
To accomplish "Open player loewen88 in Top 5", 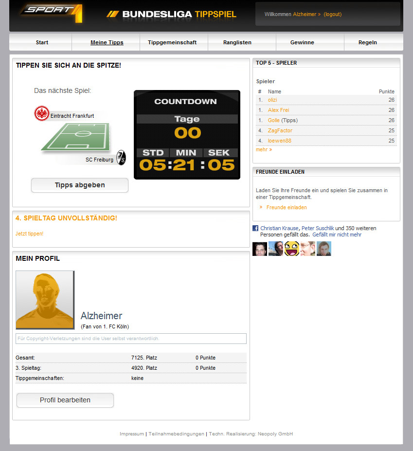I will click(x=280, y=141).
